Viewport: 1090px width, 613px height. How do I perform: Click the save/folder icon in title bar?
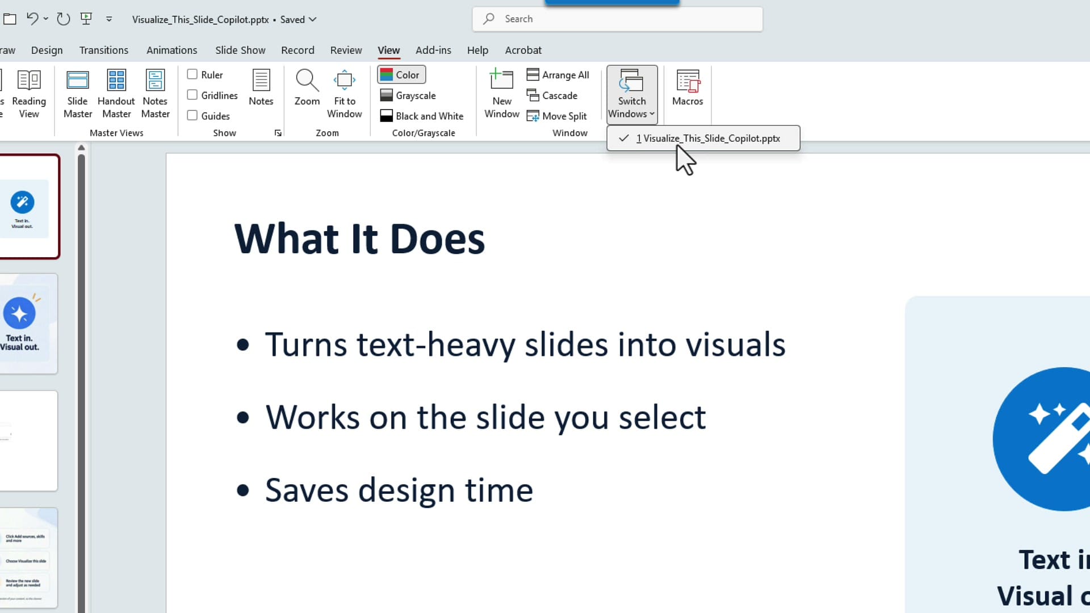tap(10, 19)
